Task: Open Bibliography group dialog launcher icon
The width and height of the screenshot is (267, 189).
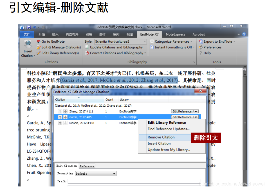Action: coord(194,62)
